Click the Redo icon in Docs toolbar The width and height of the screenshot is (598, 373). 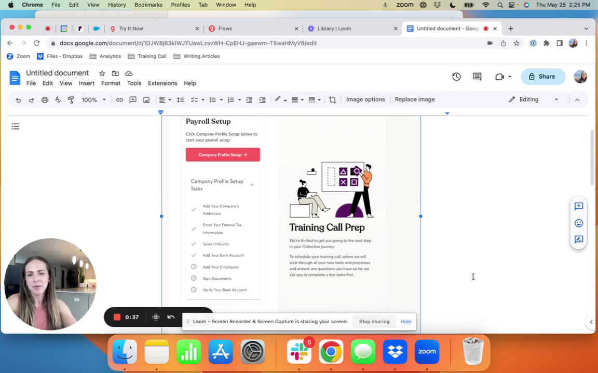(31, 99)
